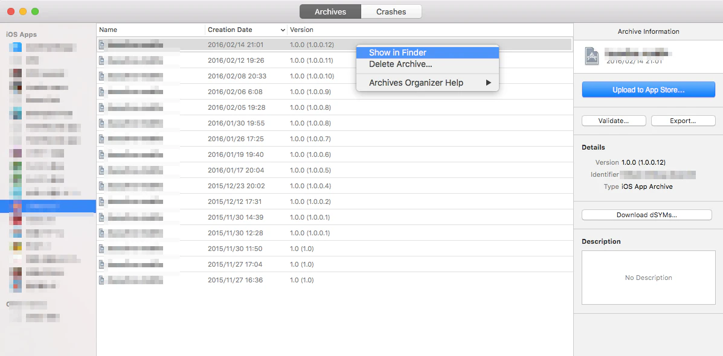Select the archive icon dated 2015/12/23 20:02
This screenshot has height=356, width=723.
(x=102, y=186)
